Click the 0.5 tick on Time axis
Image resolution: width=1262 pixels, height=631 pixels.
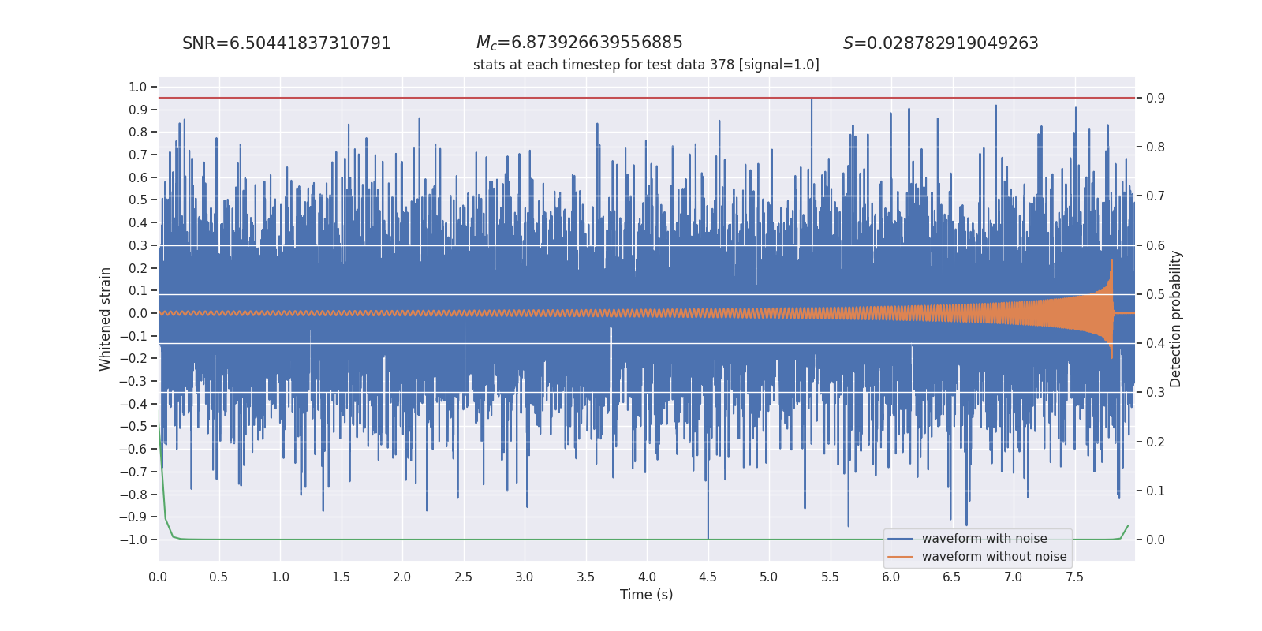click(218, 577)
